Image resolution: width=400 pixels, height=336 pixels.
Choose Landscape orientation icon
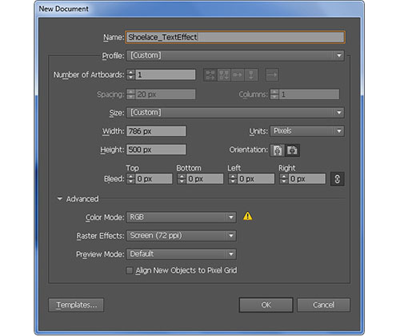pos(293,150)
